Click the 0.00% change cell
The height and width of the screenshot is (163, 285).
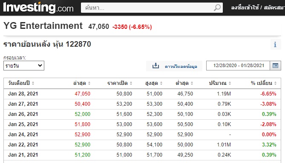point(269,135)
